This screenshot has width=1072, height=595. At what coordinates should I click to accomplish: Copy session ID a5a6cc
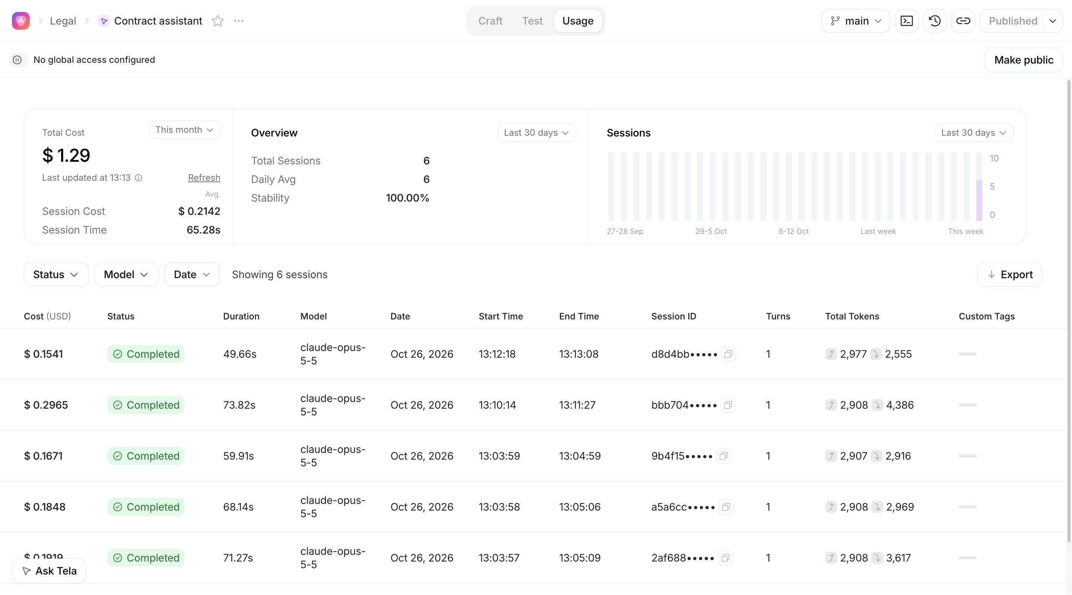tap(726, 507)
